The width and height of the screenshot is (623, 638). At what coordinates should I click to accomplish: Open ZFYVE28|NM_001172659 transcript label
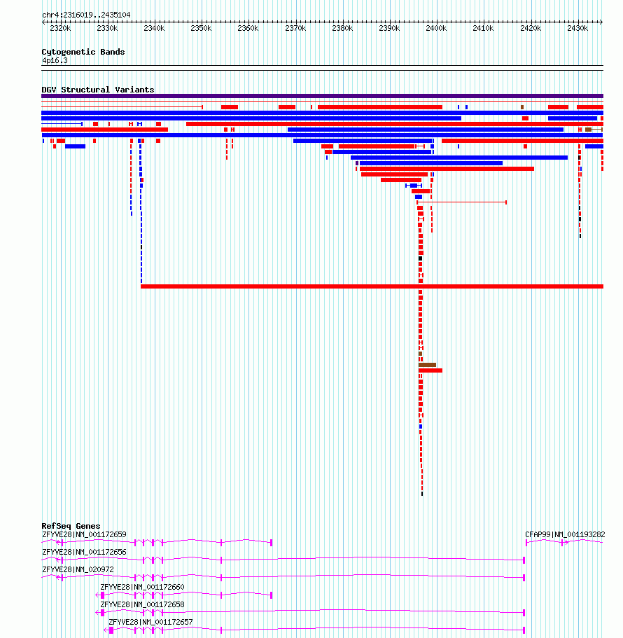pyautogui.click(x=84, y=534)
